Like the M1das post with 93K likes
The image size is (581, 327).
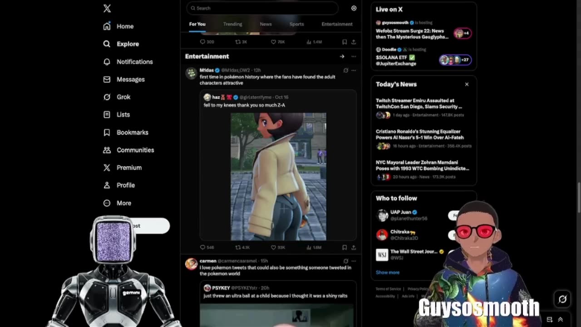click(278, 248)
